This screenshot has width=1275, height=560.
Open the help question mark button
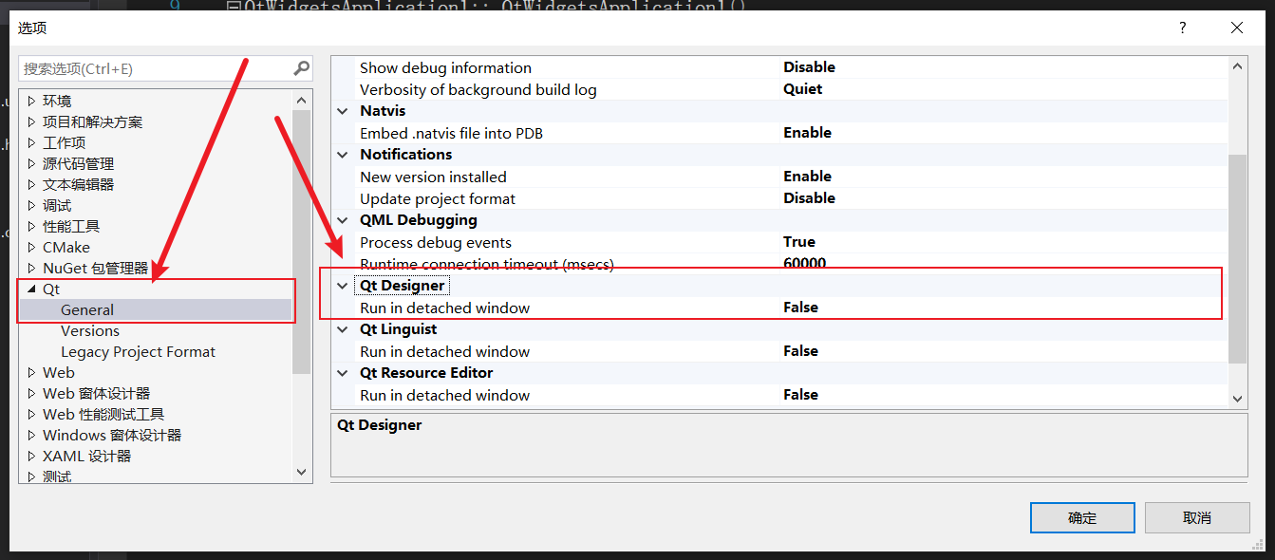[x=1182, y=28]
